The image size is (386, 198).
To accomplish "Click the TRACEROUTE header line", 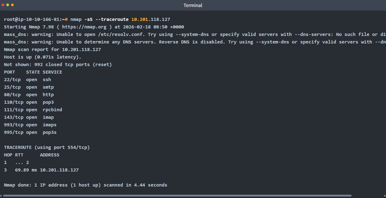I will tap(47, 148).
